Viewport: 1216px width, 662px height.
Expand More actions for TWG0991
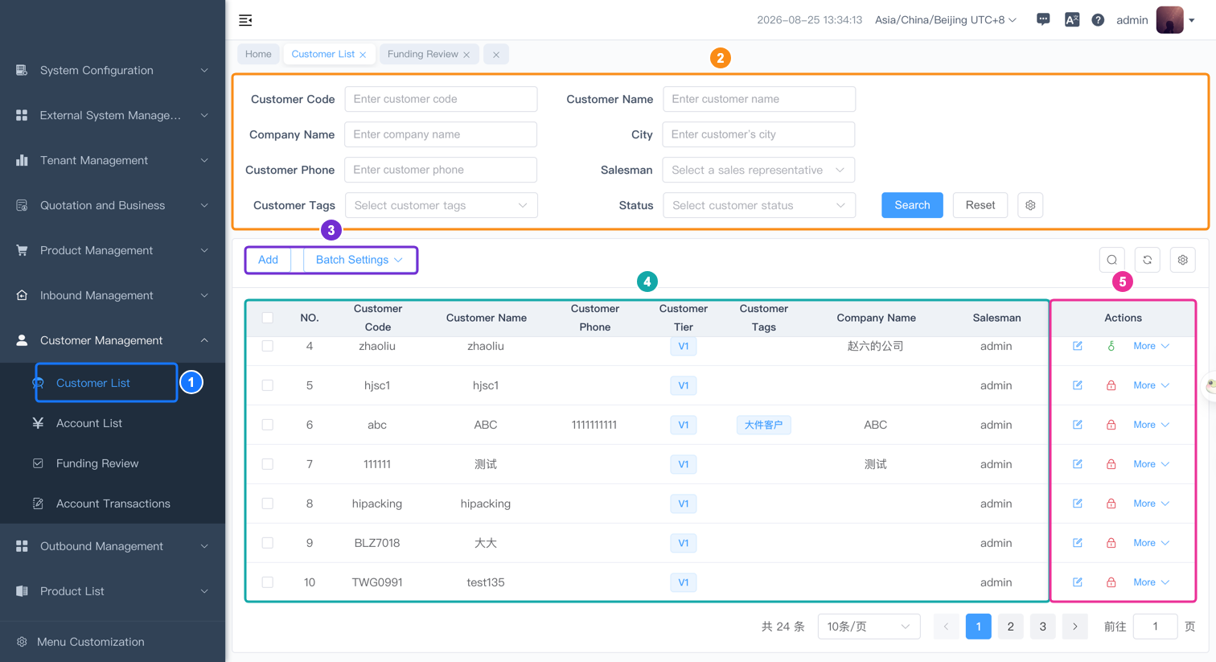coord(1152,582)
